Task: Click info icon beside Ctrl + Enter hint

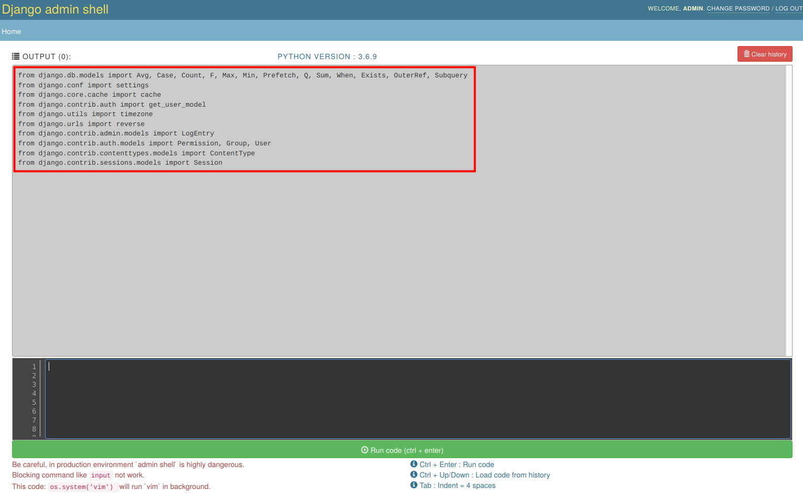Action: pyautogui.click(x=414, y=464)
